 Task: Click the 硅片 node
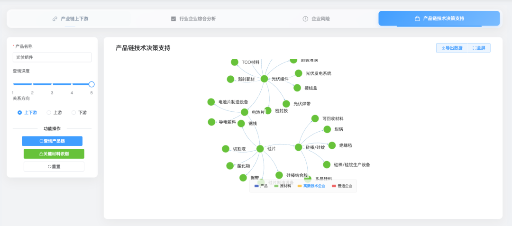coord(260,149)
